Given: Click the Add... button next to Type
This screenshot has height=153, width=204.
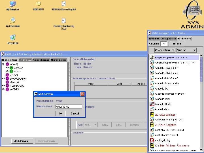Looking at the screenshot, I should pos(105,125).
